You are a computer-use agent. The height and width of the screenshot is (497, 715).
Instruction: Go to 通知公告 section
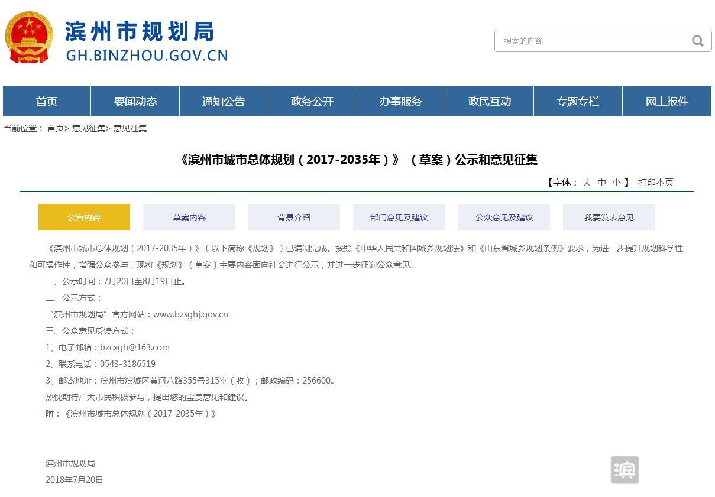coord(224,101)
